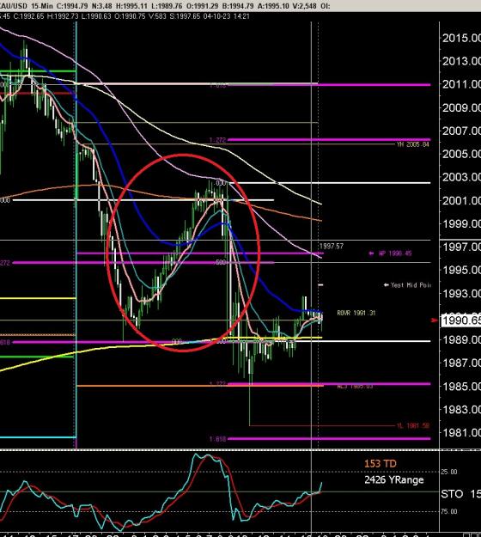Click the 25.00 stochastic scale label
The image size is (481, 537).
click(449, 472)
